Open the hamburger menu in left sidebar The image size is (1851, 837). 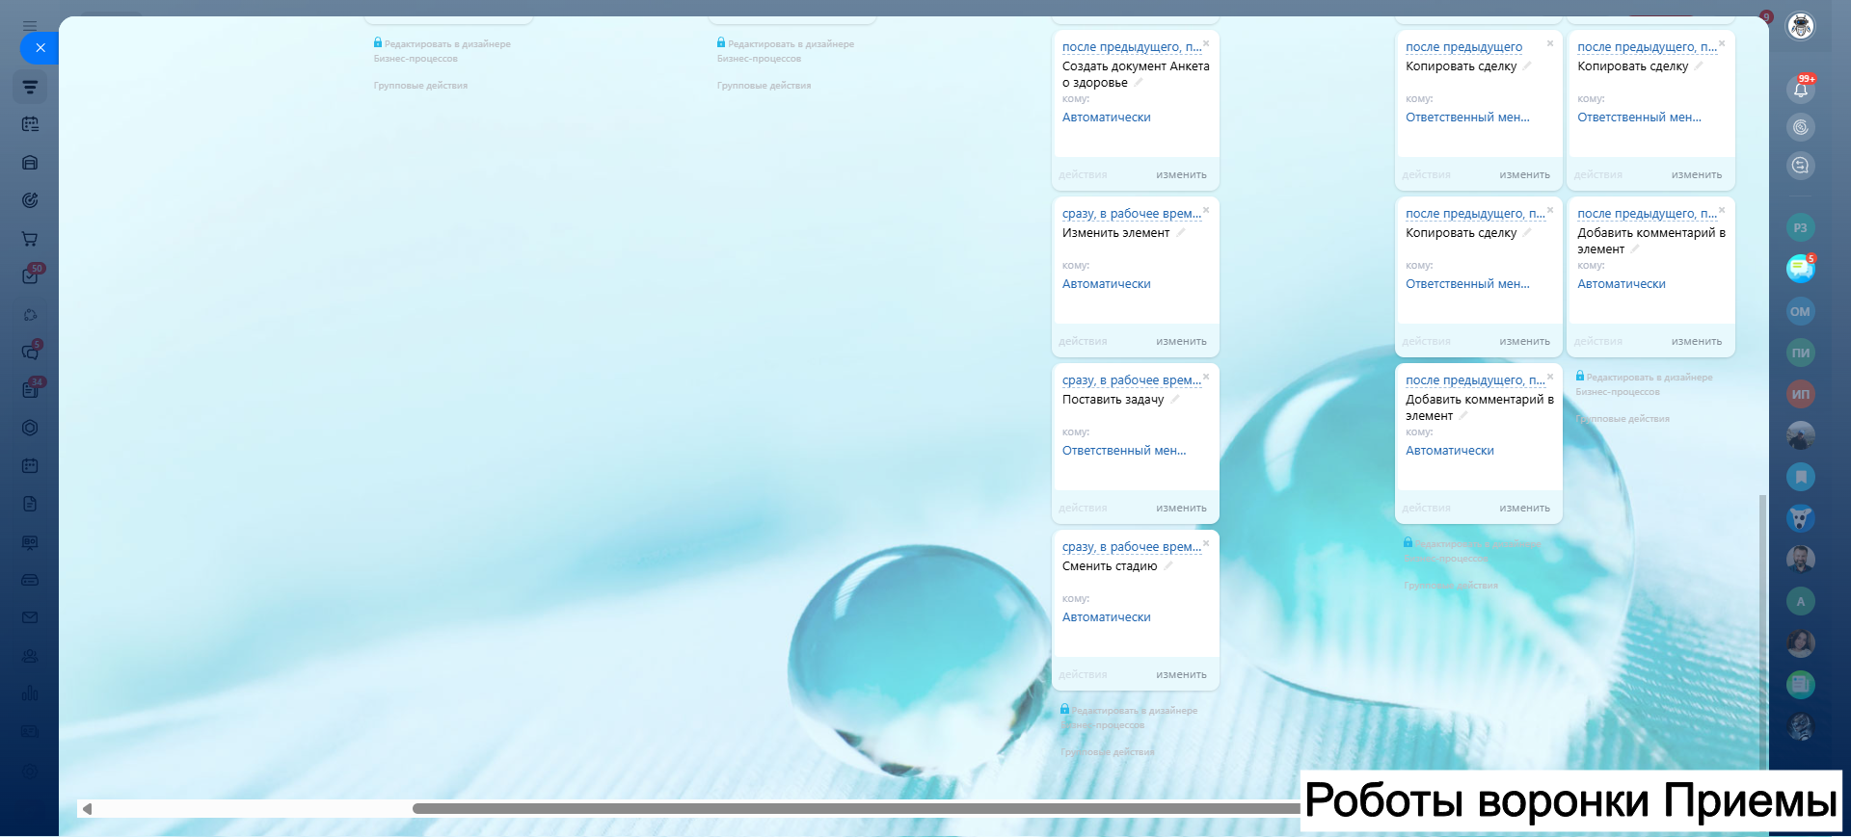(30, 26)
